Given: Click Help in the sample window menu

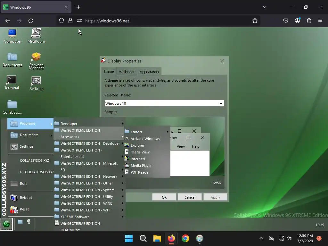Looking at the screenshot, I should (x=196, y=146).
